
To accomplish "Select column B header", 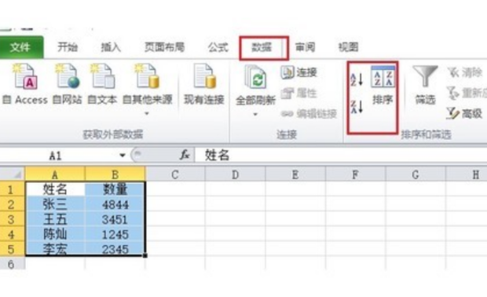I will tap(115, 174).
